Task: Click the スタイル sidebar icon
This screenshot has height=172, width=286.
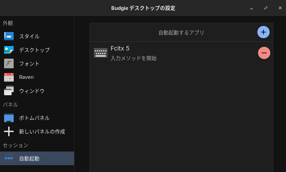Action: point(9,36)
